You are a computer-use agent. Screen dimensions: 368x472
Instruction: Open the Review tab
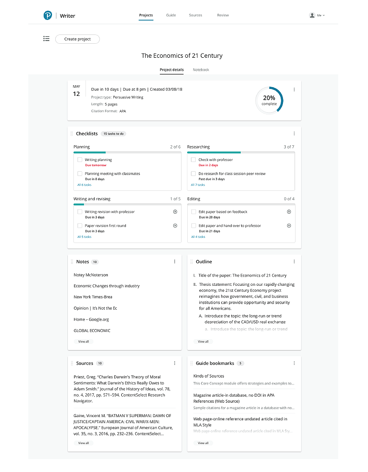point(223,15)
